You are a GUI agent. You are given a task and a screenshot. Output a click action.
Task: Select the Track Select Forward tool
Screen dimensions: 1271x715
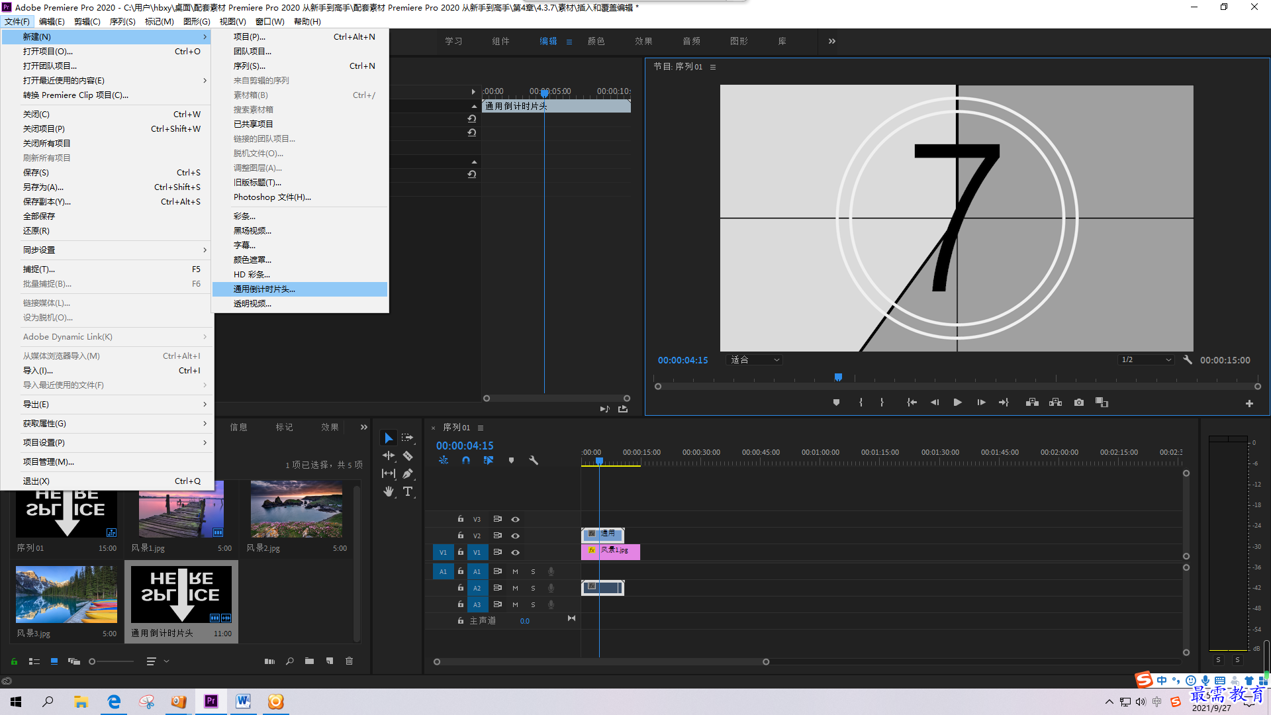pos(408,438)
